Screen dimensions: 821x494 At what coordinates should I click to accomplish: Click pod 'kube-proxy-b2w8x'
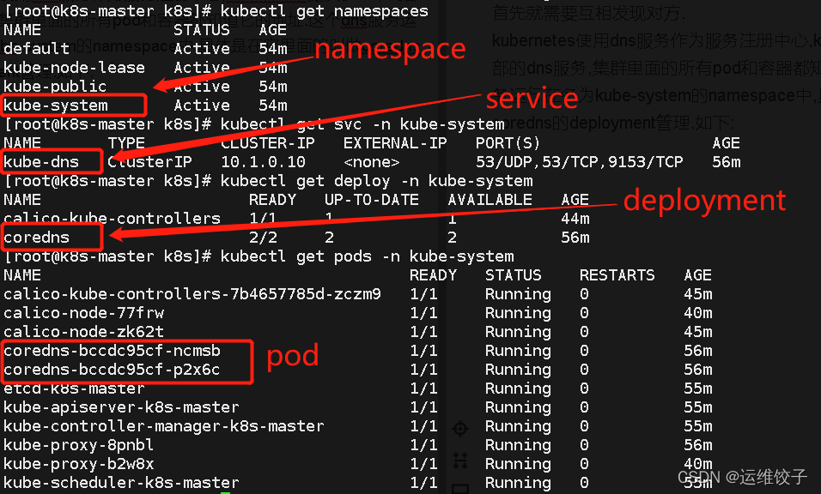tap(78, 464)
